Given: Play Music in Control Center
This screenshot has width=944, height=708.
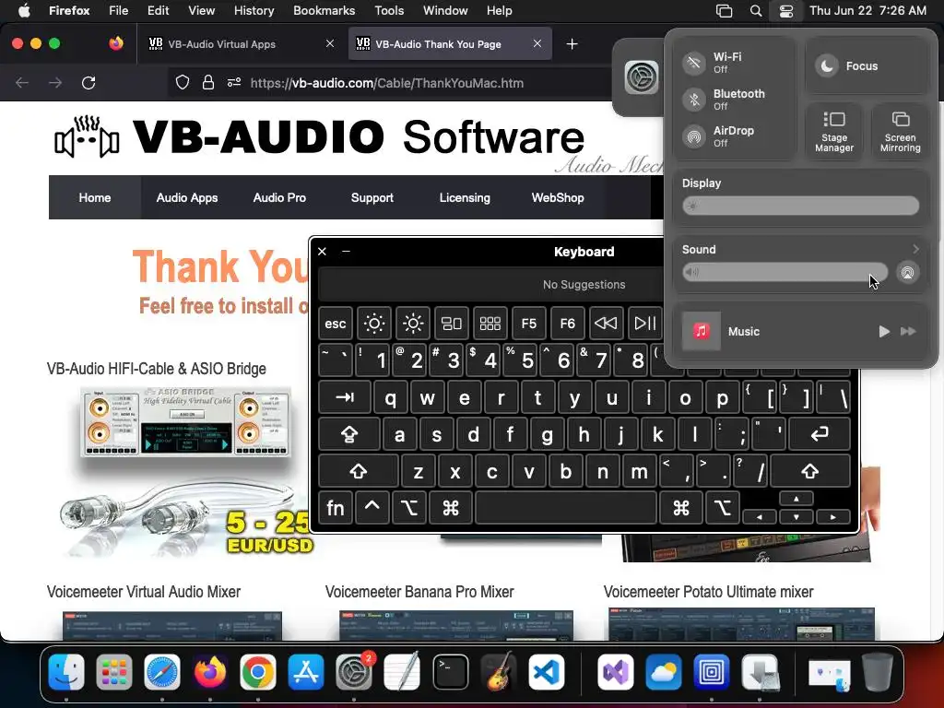Looking at the screenshot, I should 884,331.
